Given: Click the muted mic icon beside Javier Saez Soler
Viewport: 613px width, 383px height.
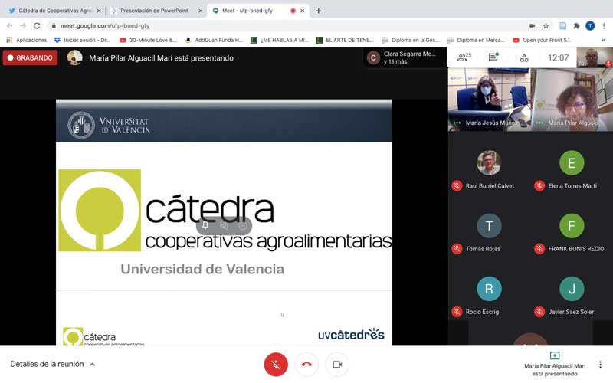Looking at the screenshot, I should pyautogui.click(x=539, y=312).
